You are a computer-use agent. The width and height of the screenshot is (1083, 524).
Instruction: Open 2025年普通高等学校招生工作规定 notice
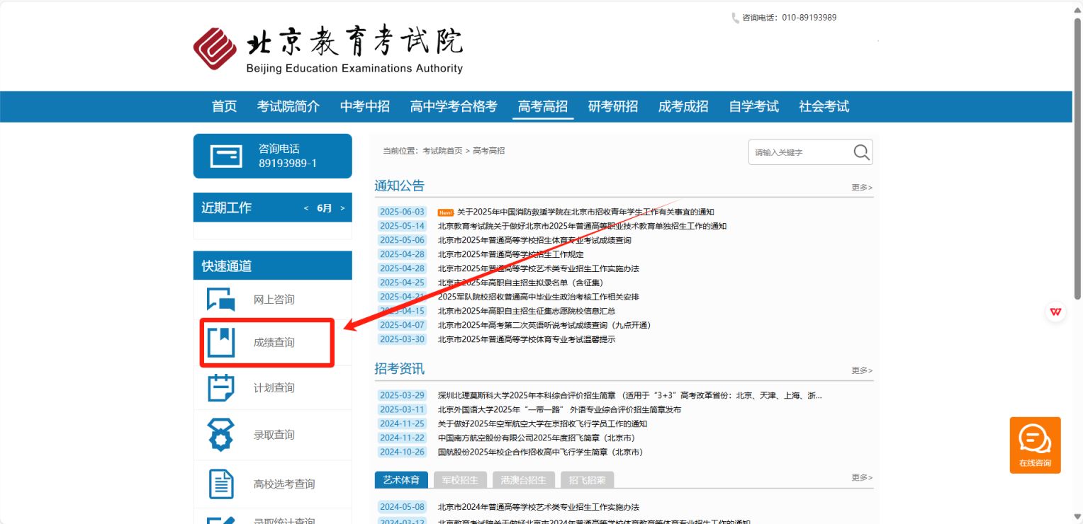(510, 254)
